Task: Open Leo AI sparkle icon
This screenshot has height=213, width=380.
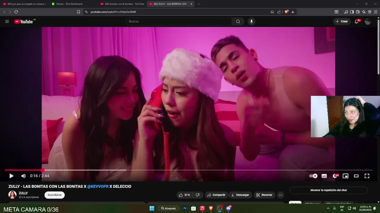Action: 364,12
